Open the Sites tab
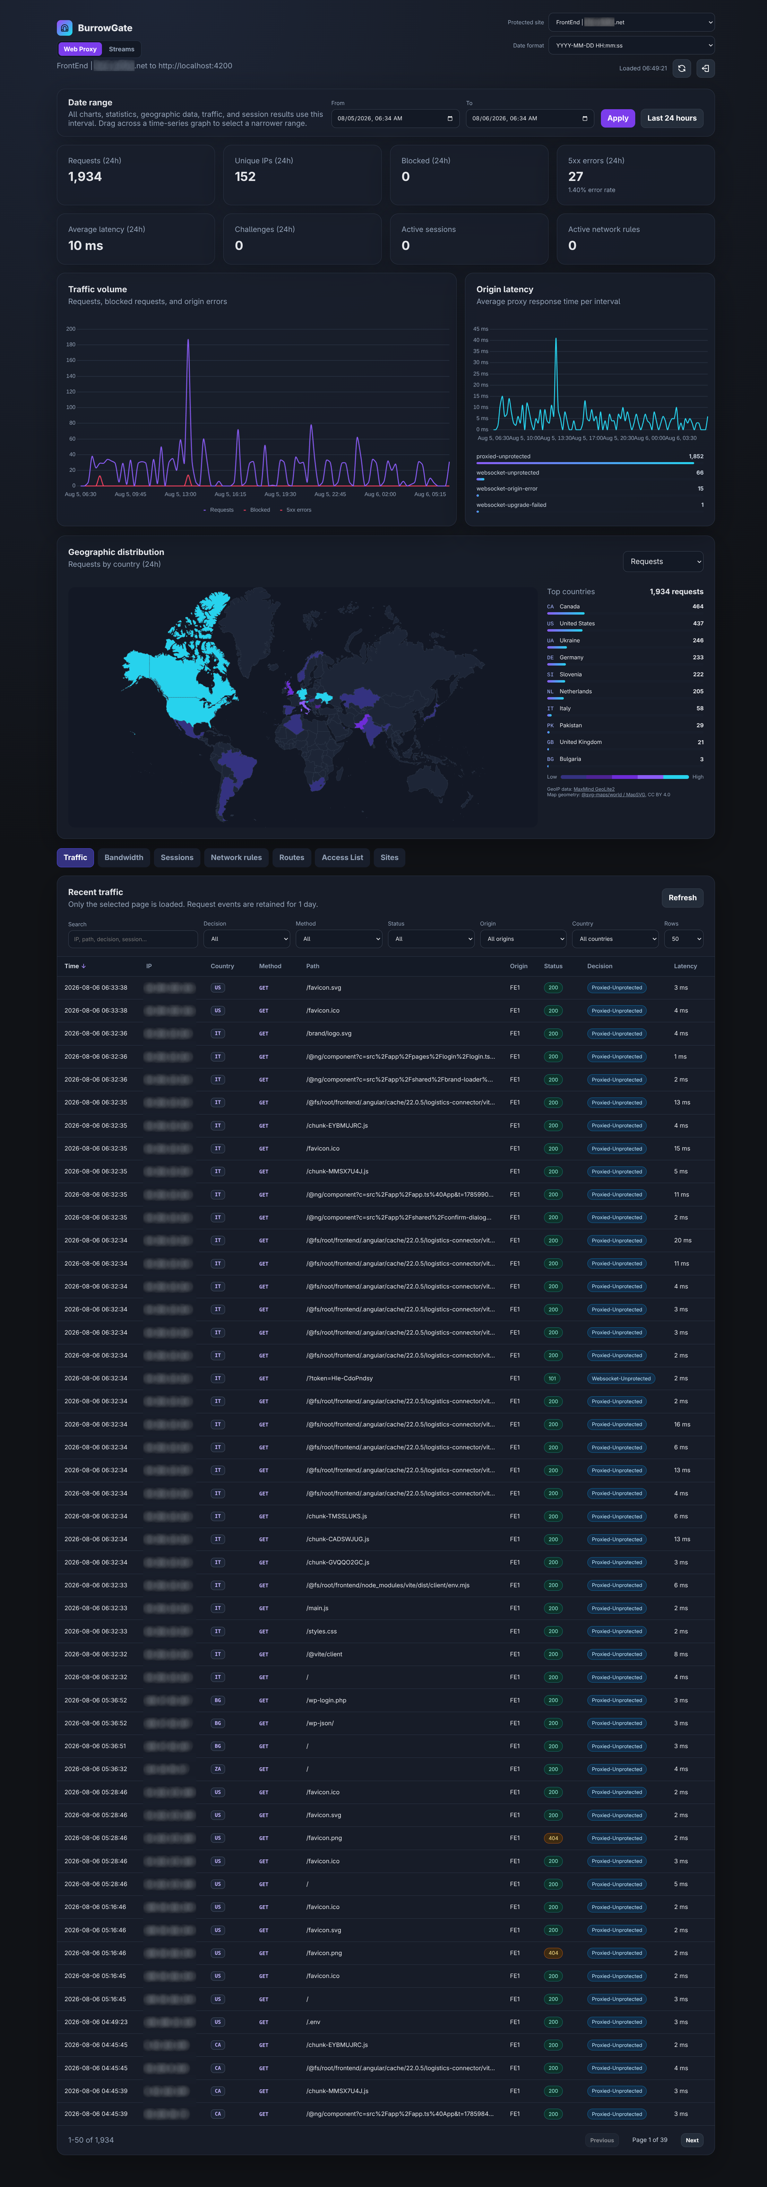Viewport: 767px width, 2187px height. click(389, 858)
